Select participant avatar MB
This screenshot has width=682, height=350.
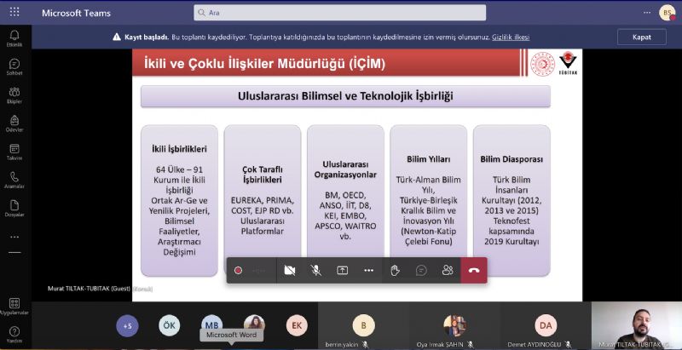[x=211, y=324]
